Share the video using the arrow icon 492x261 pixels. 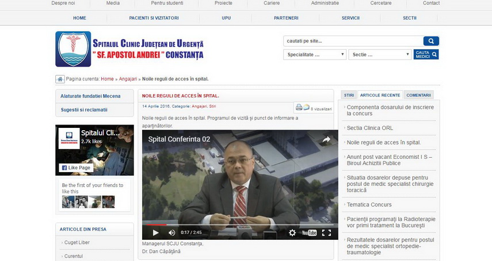[x=326, y=139]
